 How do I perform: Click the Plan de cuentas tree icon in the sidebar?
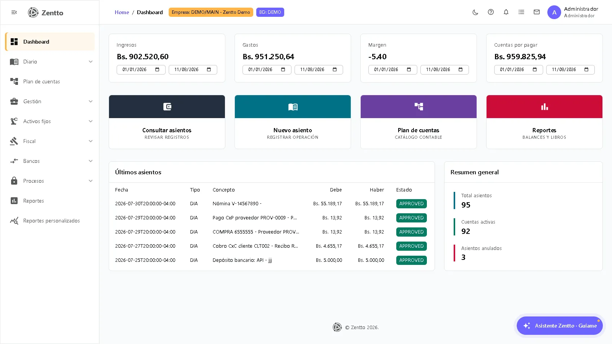(14, 81)
